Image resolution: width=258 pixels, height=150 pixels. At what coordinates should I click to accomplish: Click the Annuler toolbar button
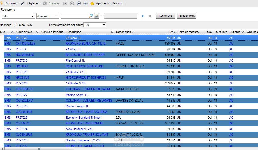pos(51,3)
